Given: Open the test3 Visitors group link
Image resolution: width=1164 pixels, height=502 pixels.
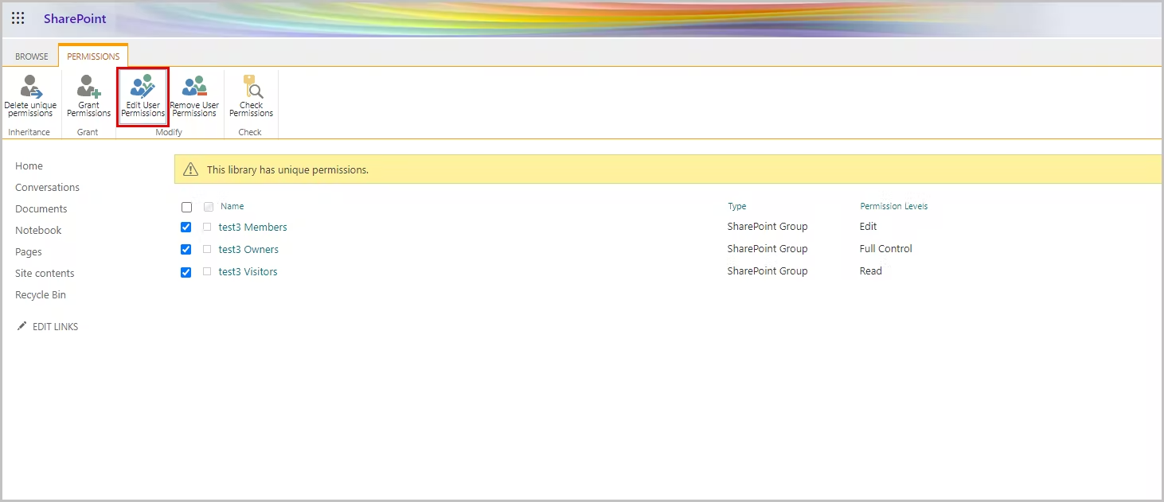Looking at the screenshot, I should click(248, 271).
